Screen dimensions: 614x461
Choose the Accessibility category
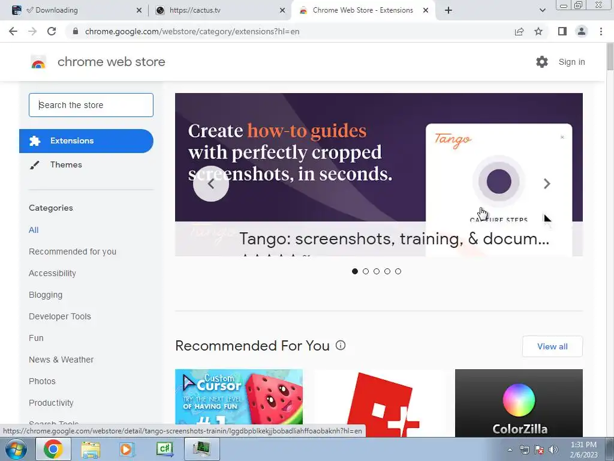(x=52, y=273)
